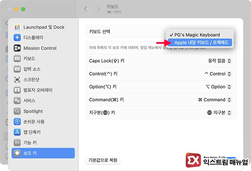Click the Caps Lock(⇪) 키 label
This screenshot has width=251, height=171.
(107, 61)
